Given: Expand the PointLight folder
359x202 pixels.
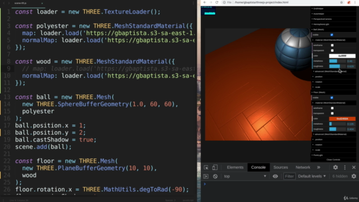Looking at the screenshot, I should (333, 155).
